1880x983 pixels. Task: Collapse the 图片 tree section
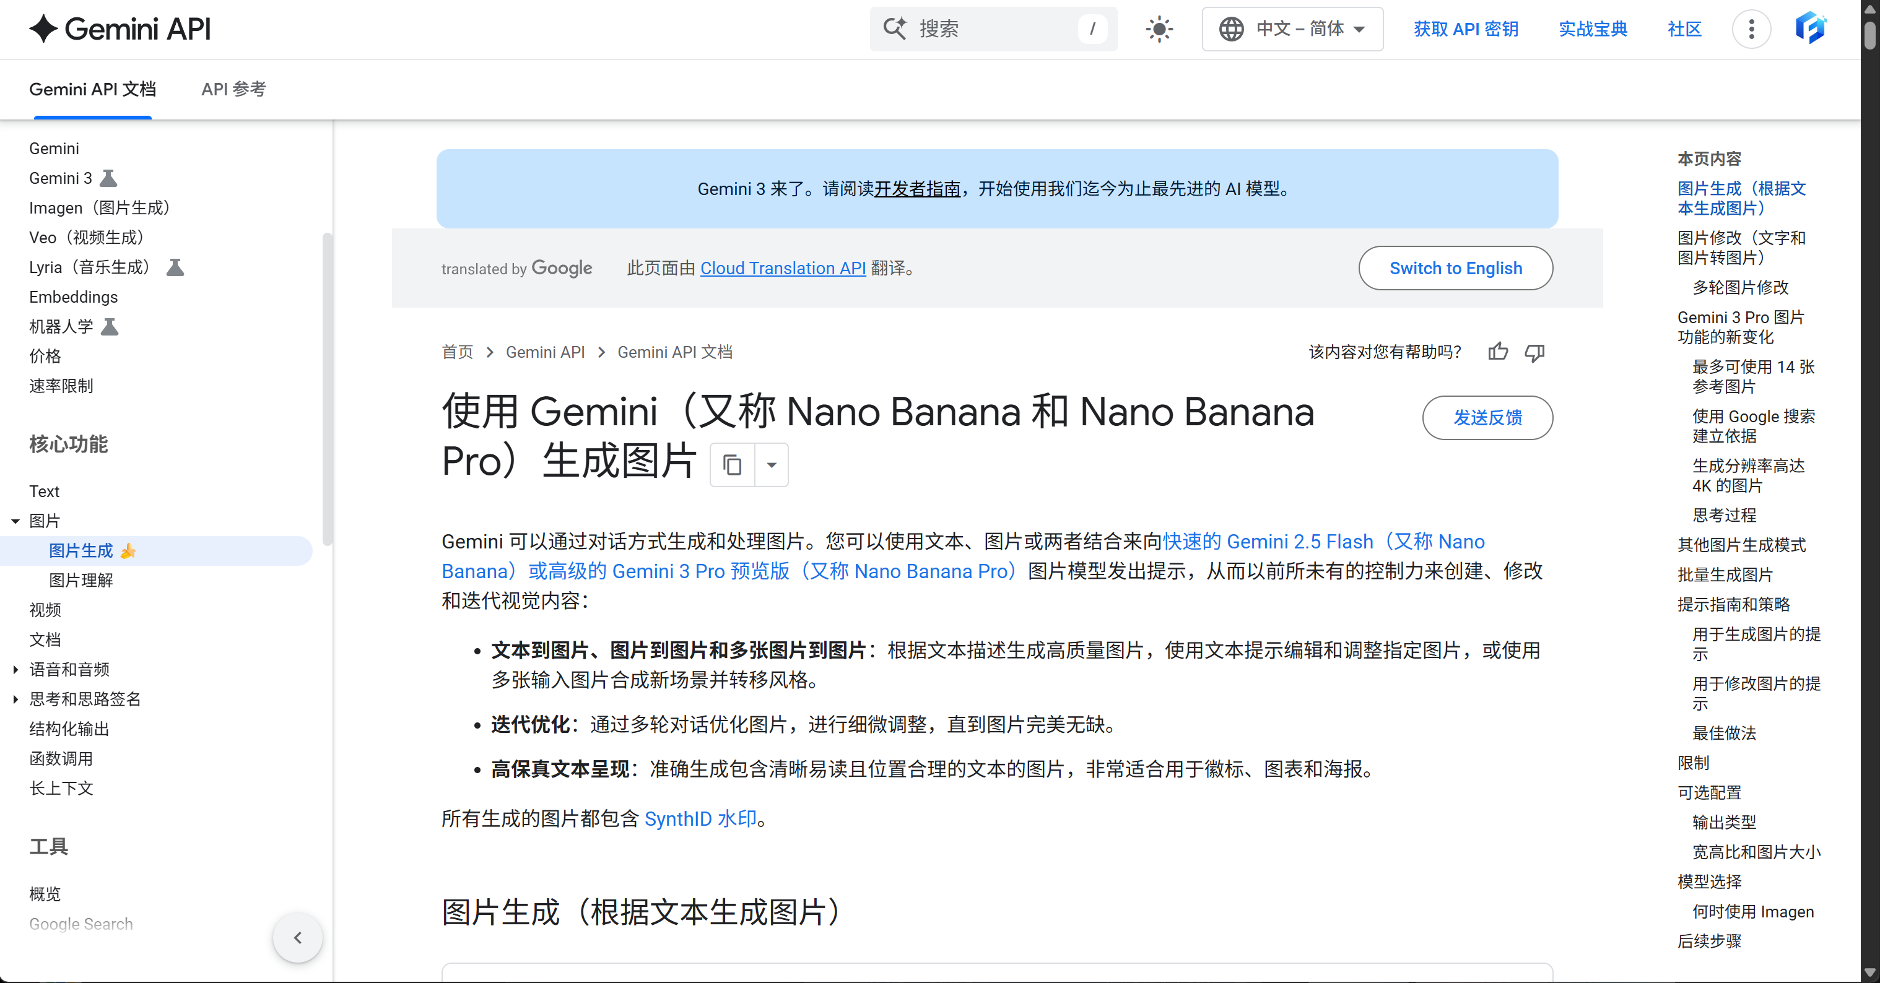click(15, 521)
